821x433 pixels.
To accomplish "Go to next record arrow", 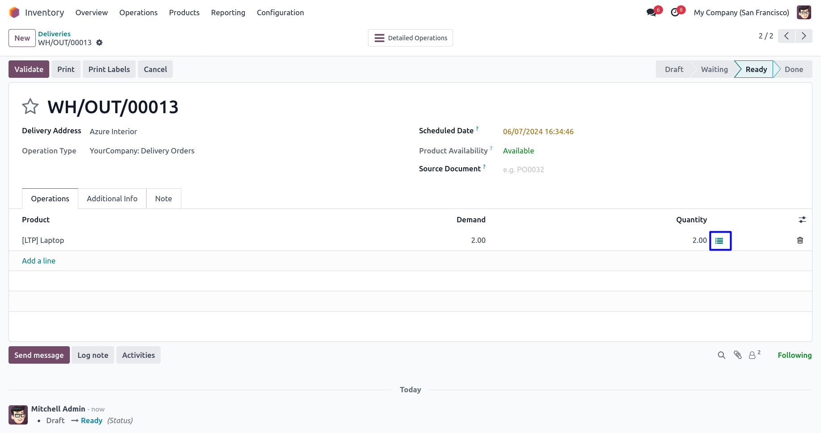I will coord(804,36).
